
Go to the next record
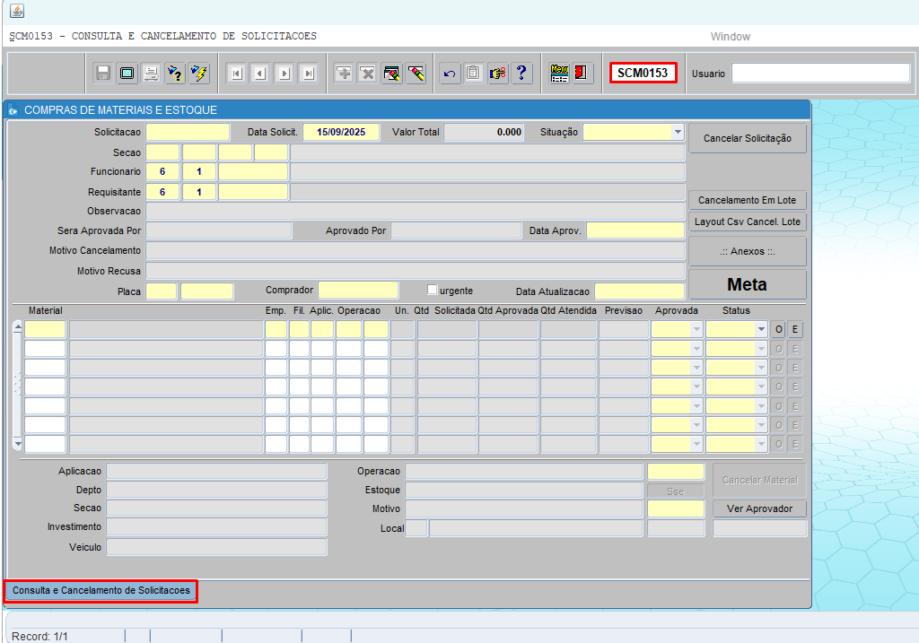pos(284,74)
